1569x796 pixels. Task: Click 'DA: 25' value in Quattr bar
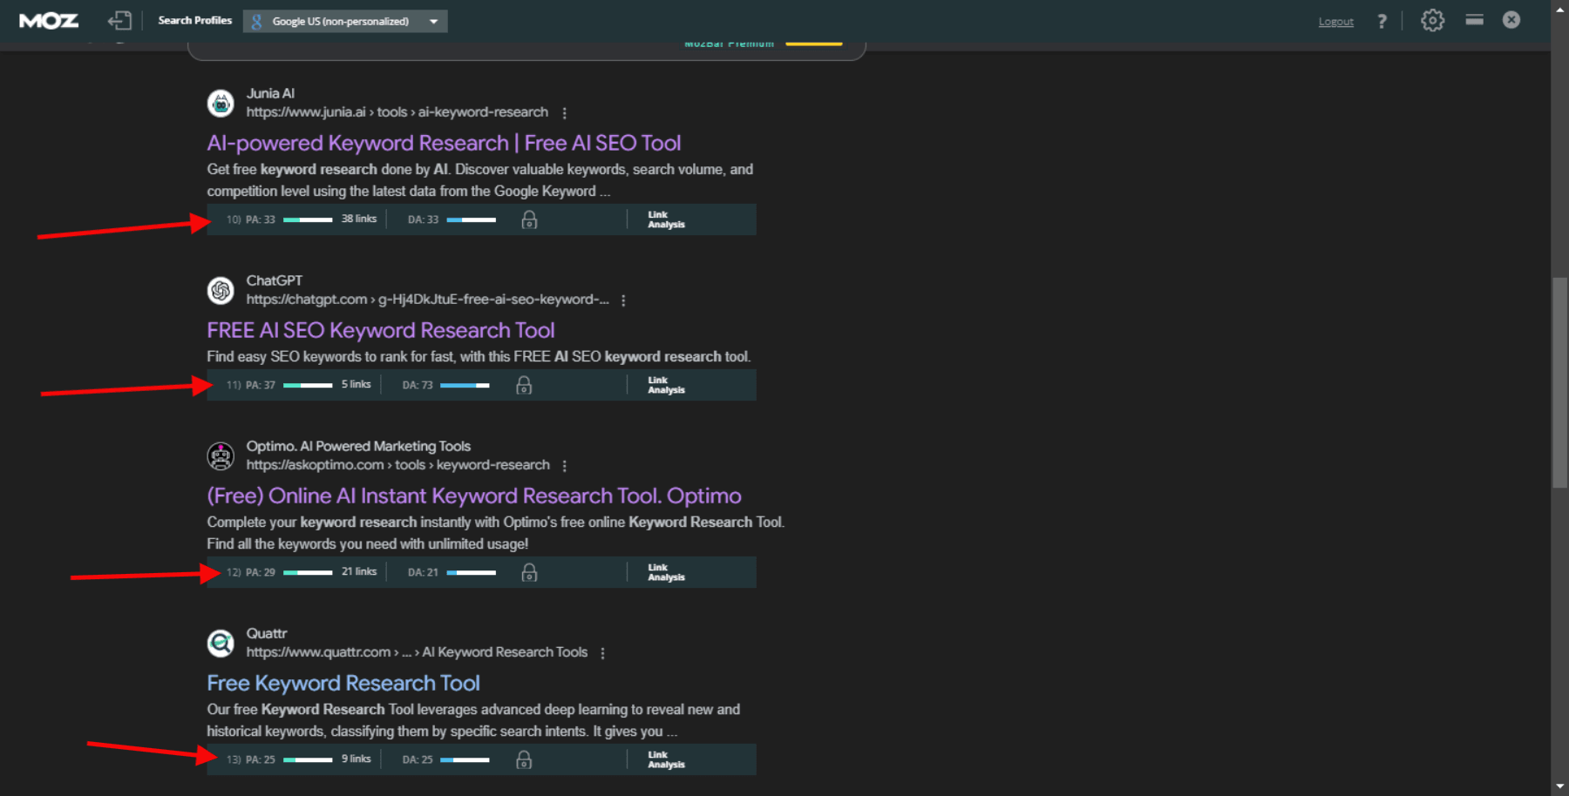coord(417,759)
